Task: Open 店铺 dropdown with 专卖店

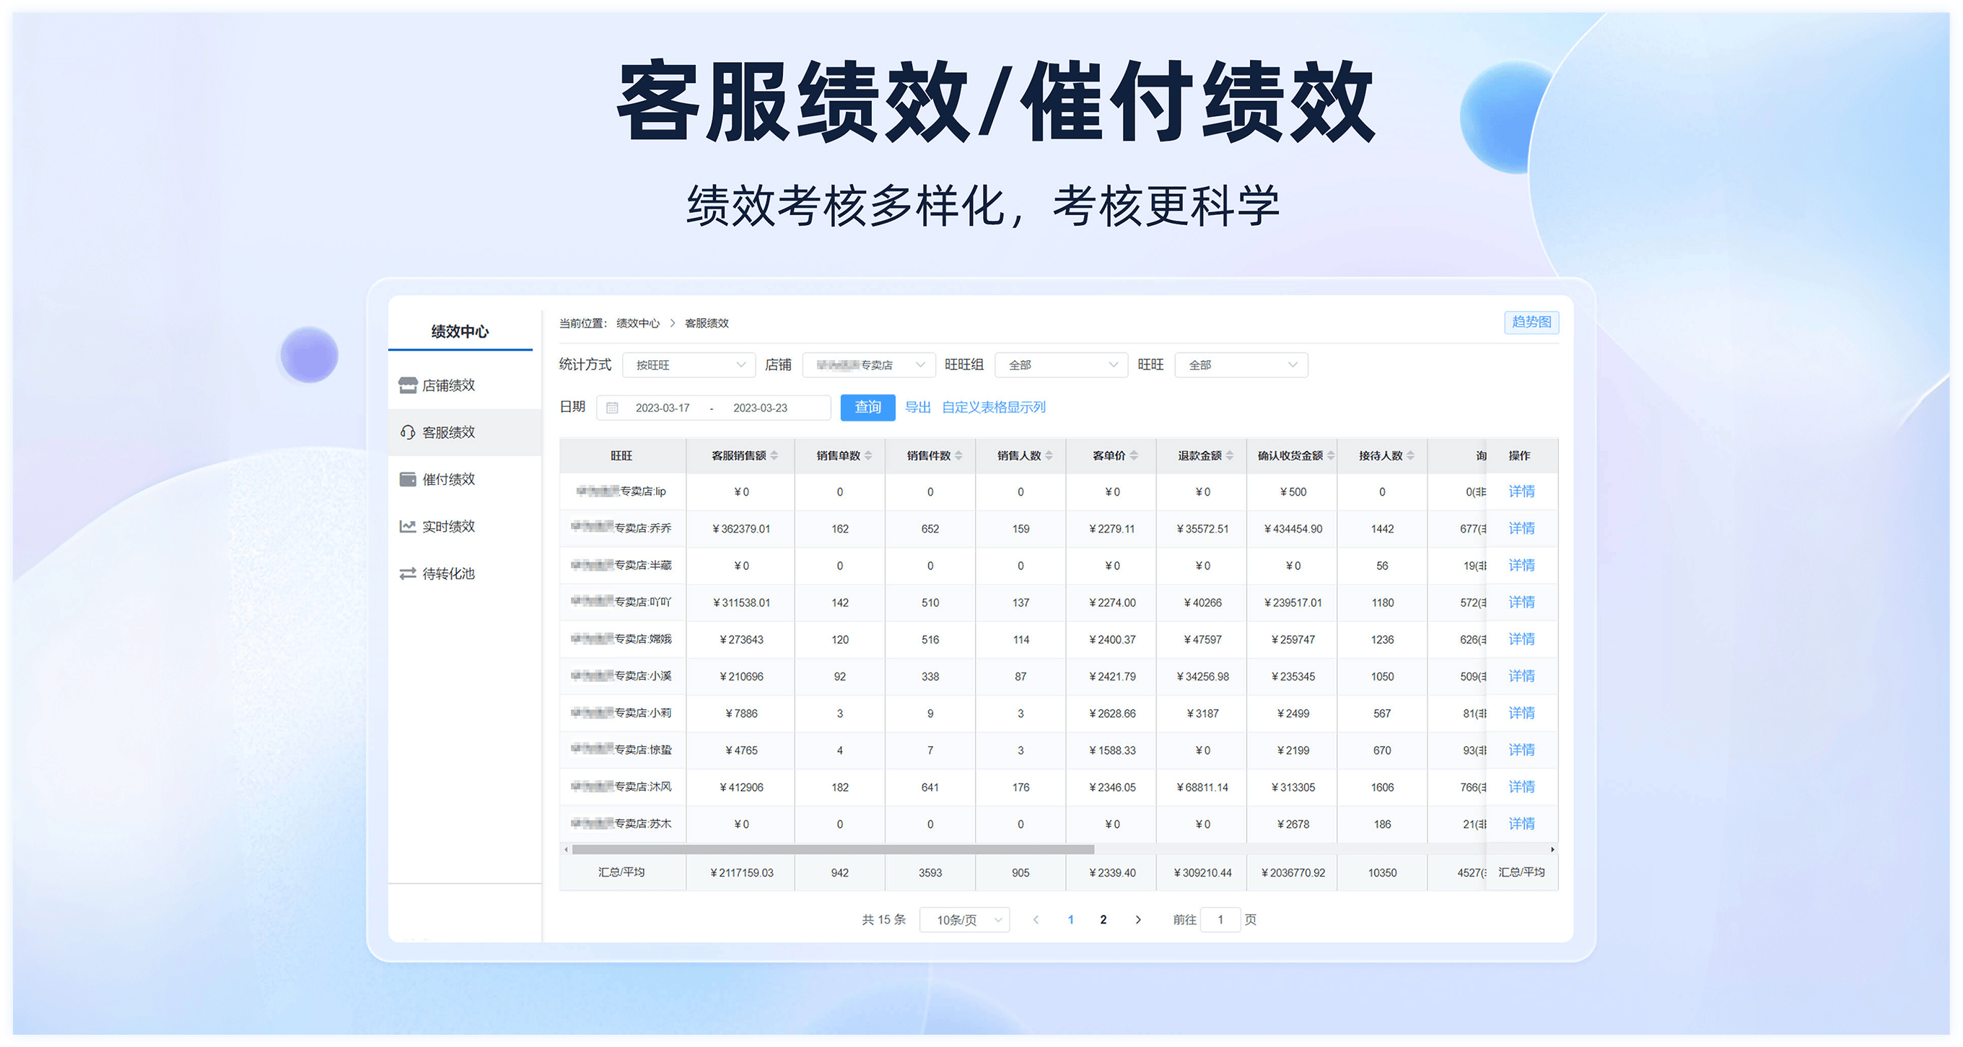Action: pyautogui.click(x=869, y=365)
